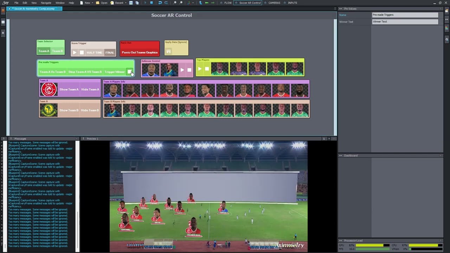450x253 pixels.
Task: Click the white square after Trigger Winner
Action: click(130, 72)
